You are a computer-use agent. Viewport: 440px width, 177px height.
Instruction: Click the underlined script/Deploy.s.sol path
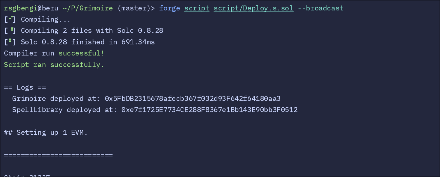(253, 8)
